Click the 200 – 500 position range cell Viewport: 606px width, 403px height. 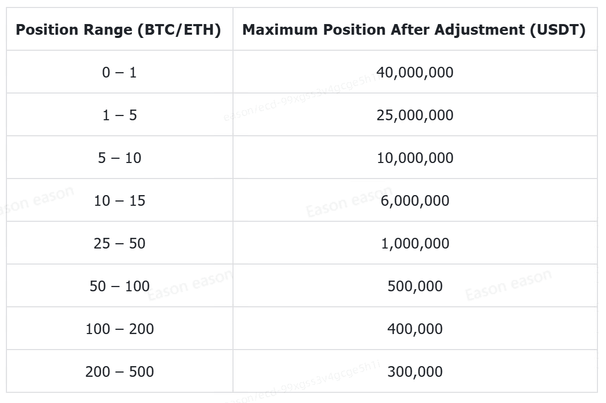click(x=120, y=371)
